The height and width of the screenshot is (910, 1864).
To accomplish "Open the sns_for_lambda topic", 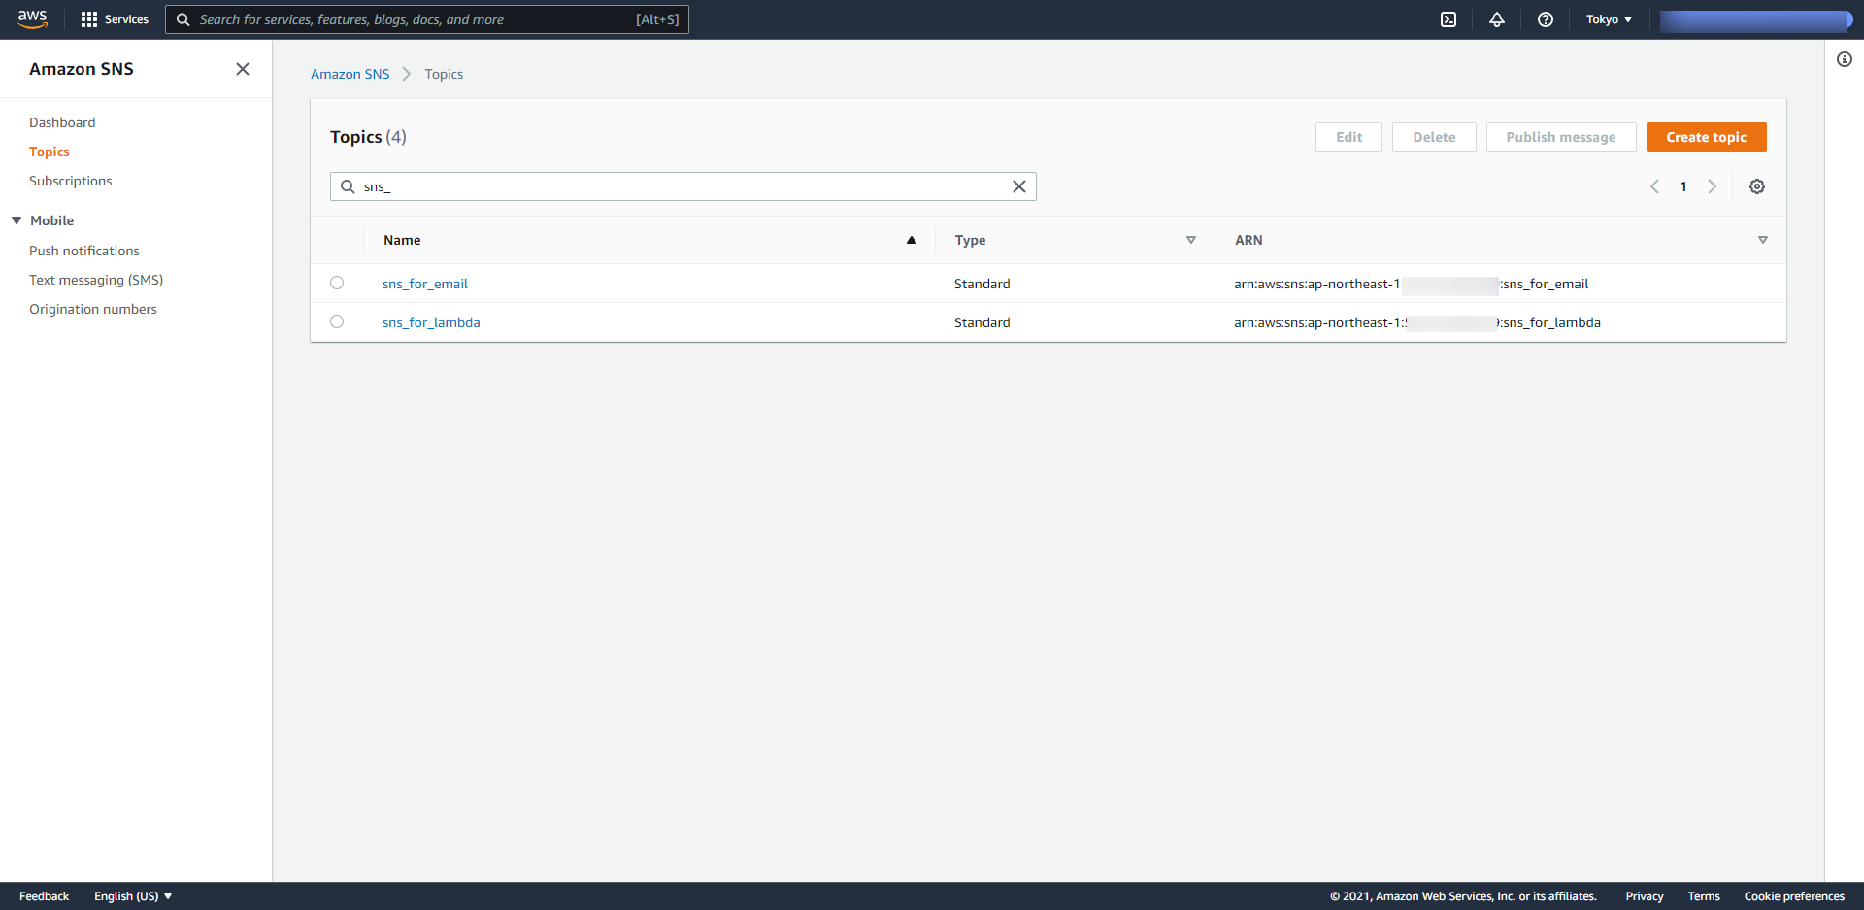I will tap(431, 321).
